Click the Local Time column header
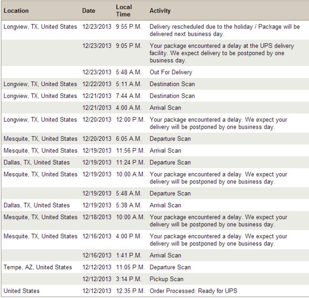The image size is (309, 298). pyautogui.click(x=123, y=10)
